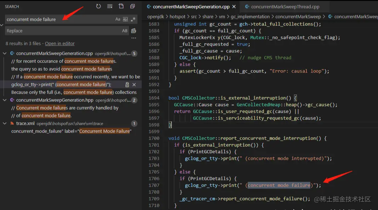Click match count badge 5

pos(134,53)
